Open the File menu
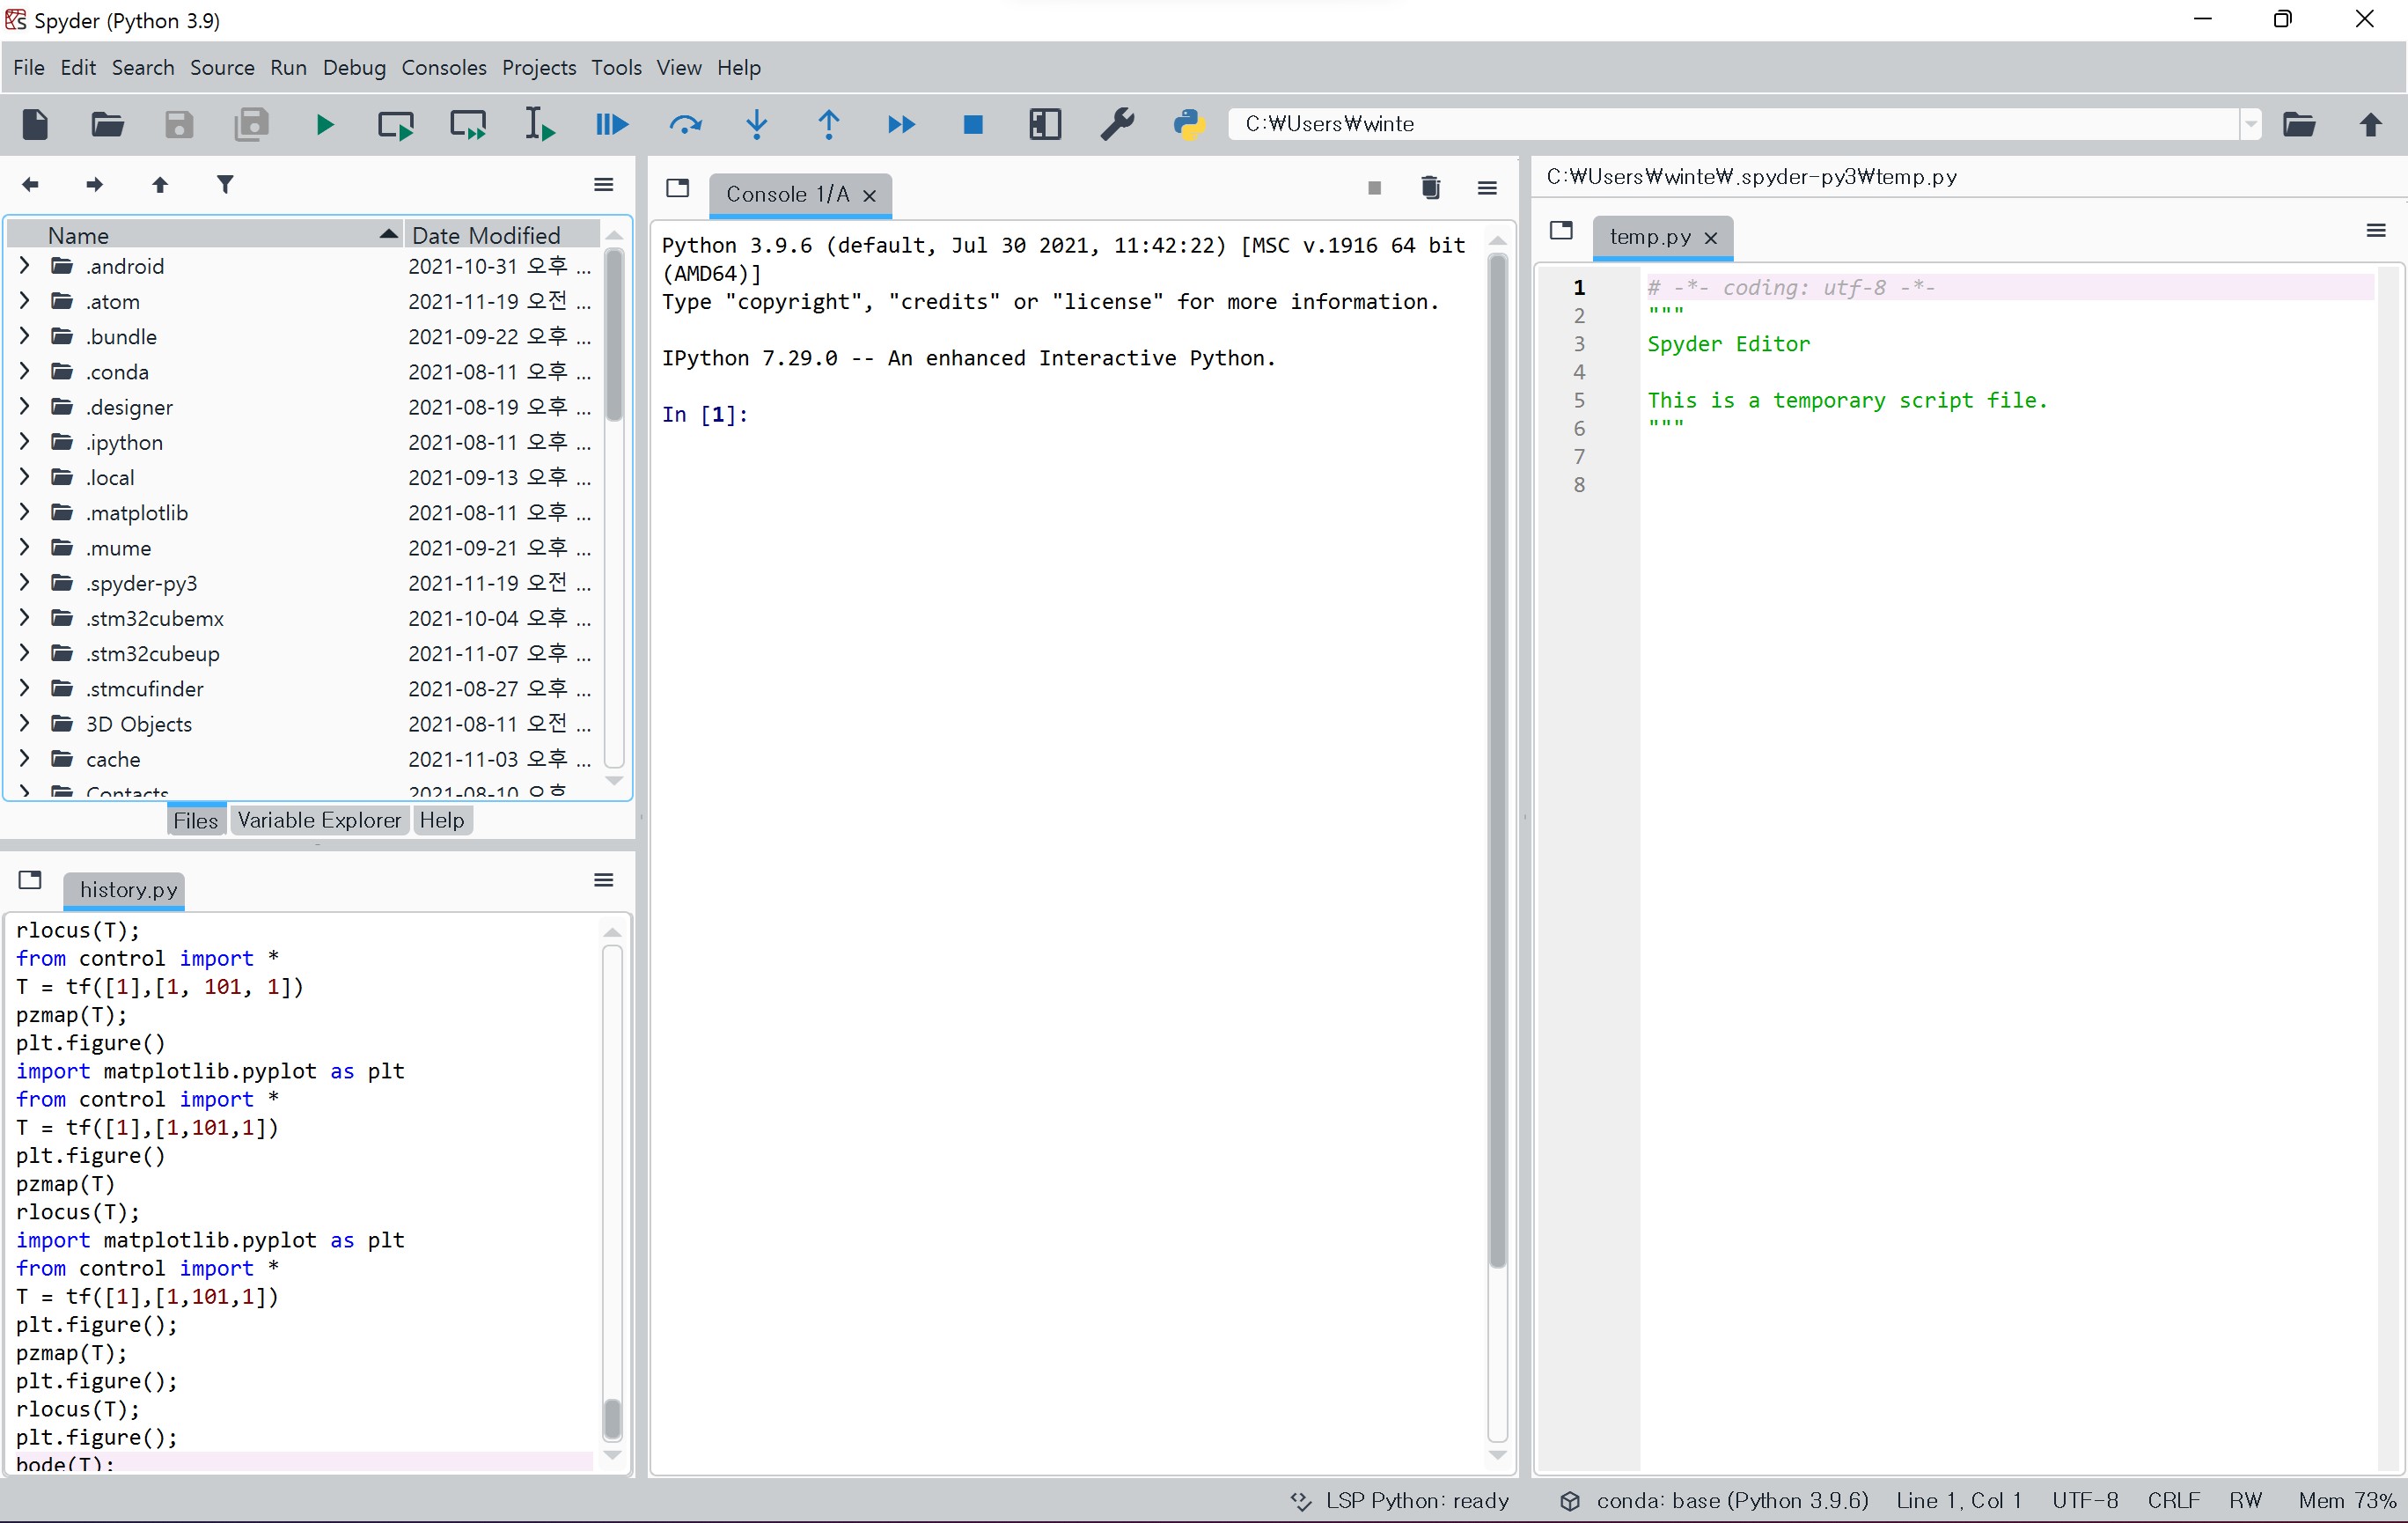Screen dimensions: 2408x1523 pyautogui.click(x=29, y=67)
